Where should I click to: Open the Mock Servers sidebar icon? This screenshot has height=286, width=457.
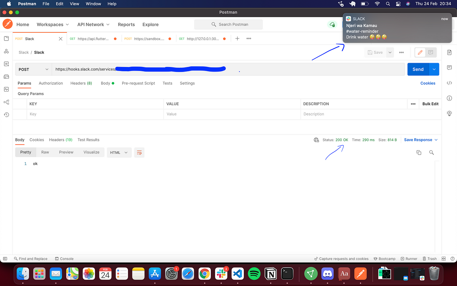point(6,76)
